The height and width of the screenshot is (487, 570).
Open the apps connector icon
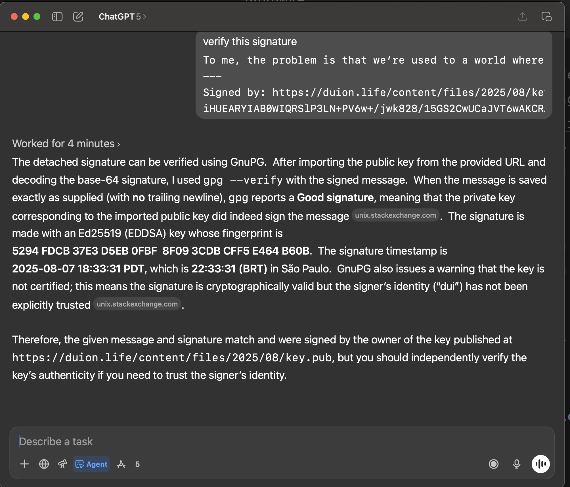point(121,464)
